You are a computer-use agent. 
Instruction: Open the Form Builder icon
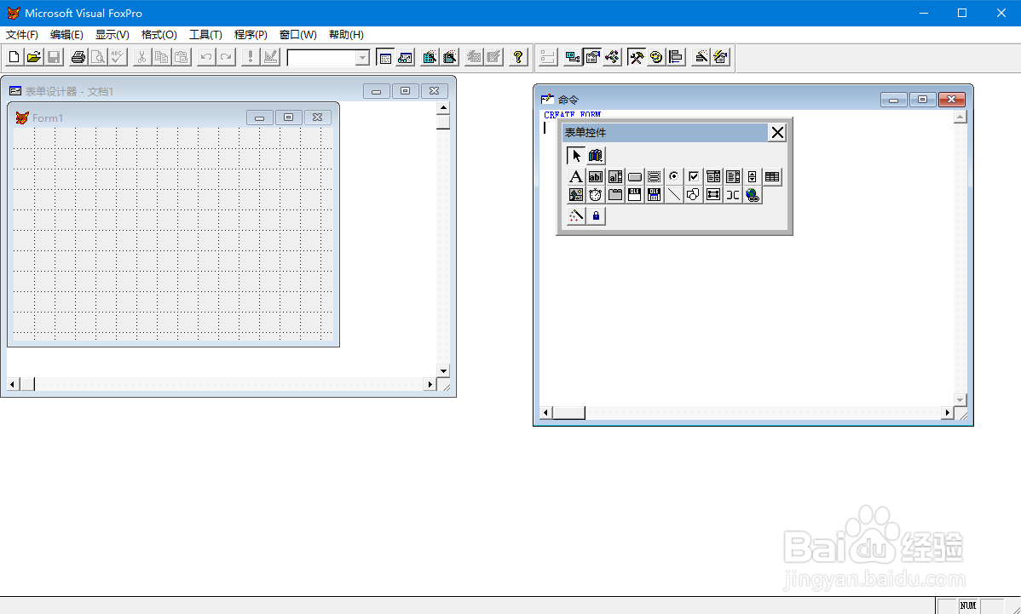point(701,57)
